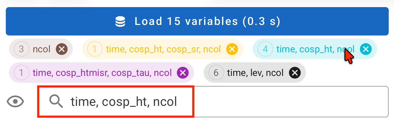
Task: Click the count badge 3 on ncol chip
Action: [21, 49]
